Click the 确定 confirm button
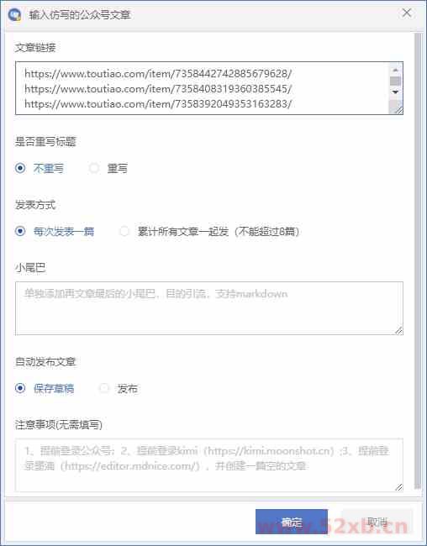Screen dimensions: 427x546 pyautogui.click(x=292, y=522)
